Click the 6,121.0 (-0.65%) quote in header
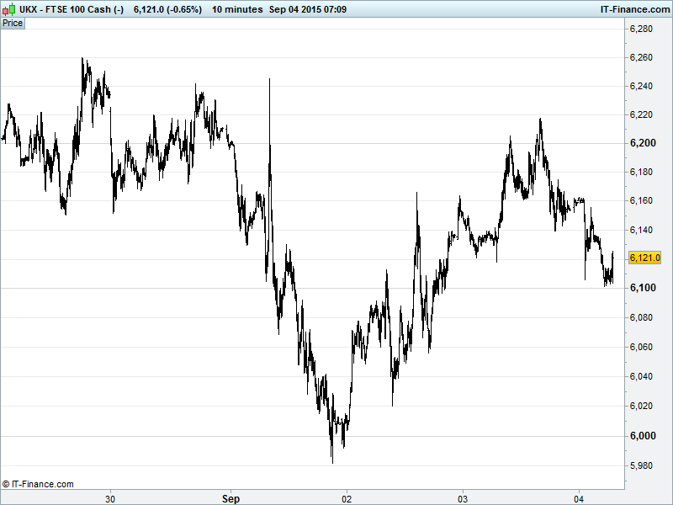The width and height of the screenshot is (673, 505). (167, 9)
